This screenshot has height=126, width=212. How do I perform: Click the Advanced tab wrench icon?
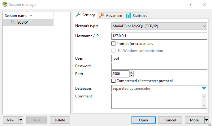tap(102, 15)
